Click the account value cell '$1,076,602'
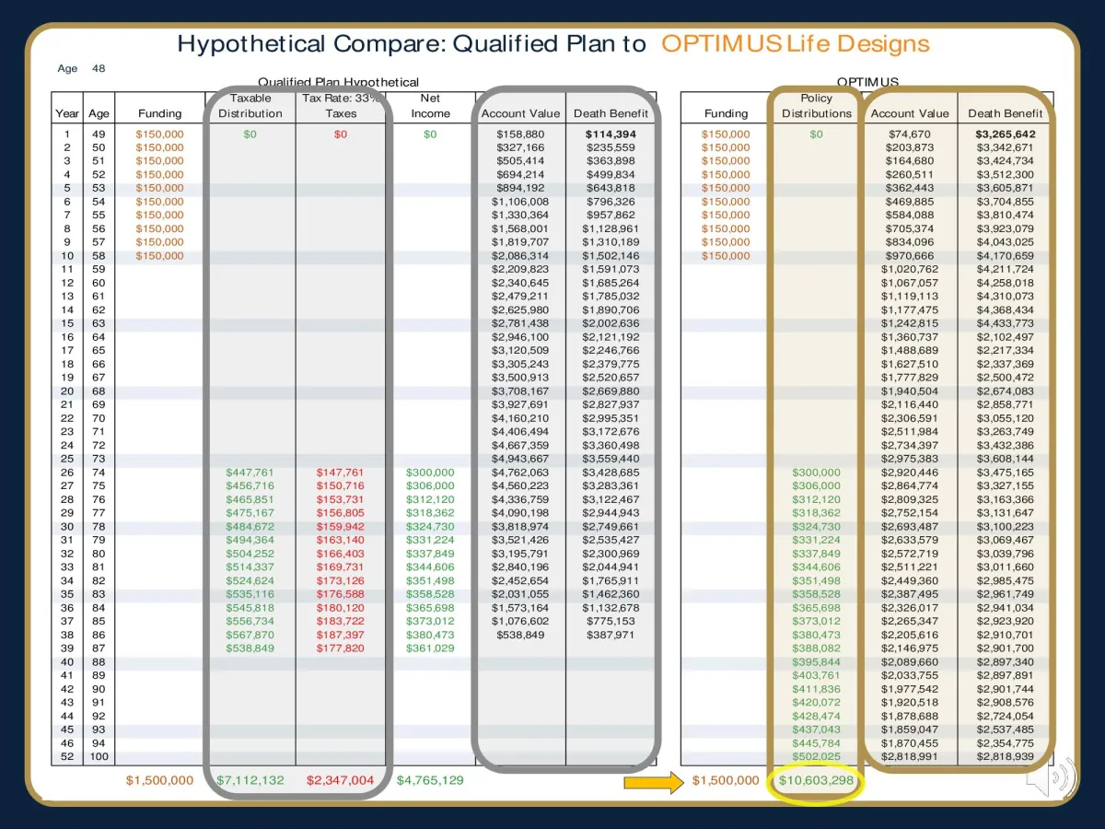This screenshot has height=829, width=1105. tap(520, 621)
